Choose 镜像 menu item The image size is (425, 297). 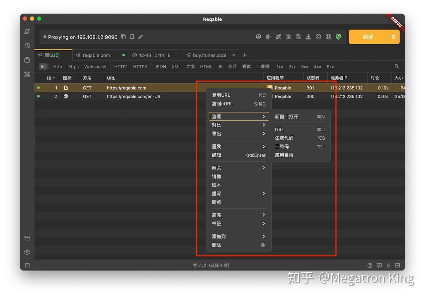239,177
